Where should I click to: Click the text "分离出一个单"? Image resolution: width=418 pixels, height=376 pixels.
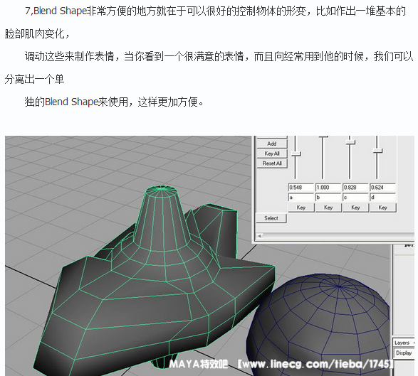click(34, 80)
